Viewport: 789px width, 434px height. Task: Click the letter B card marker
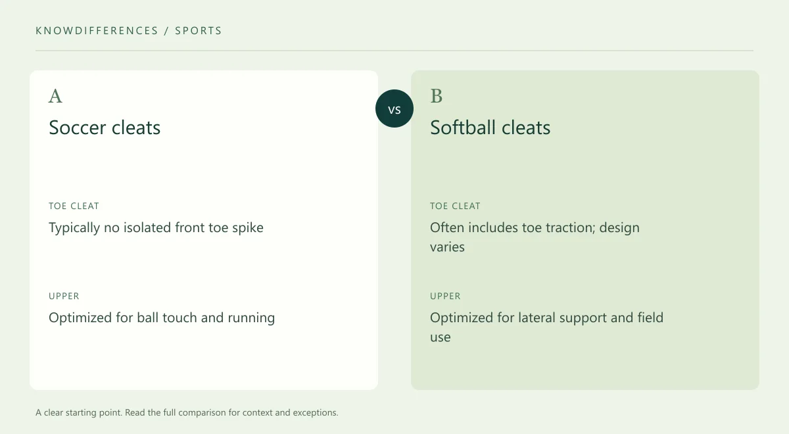tap(436, 96)
